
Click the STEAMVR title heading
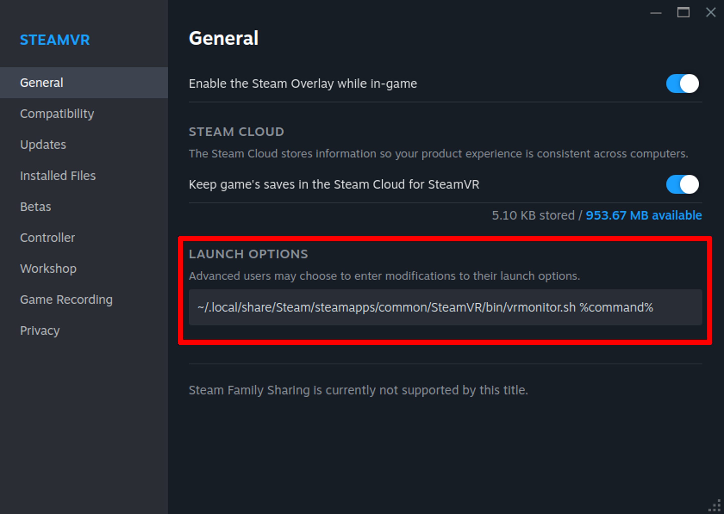(55, 40)
